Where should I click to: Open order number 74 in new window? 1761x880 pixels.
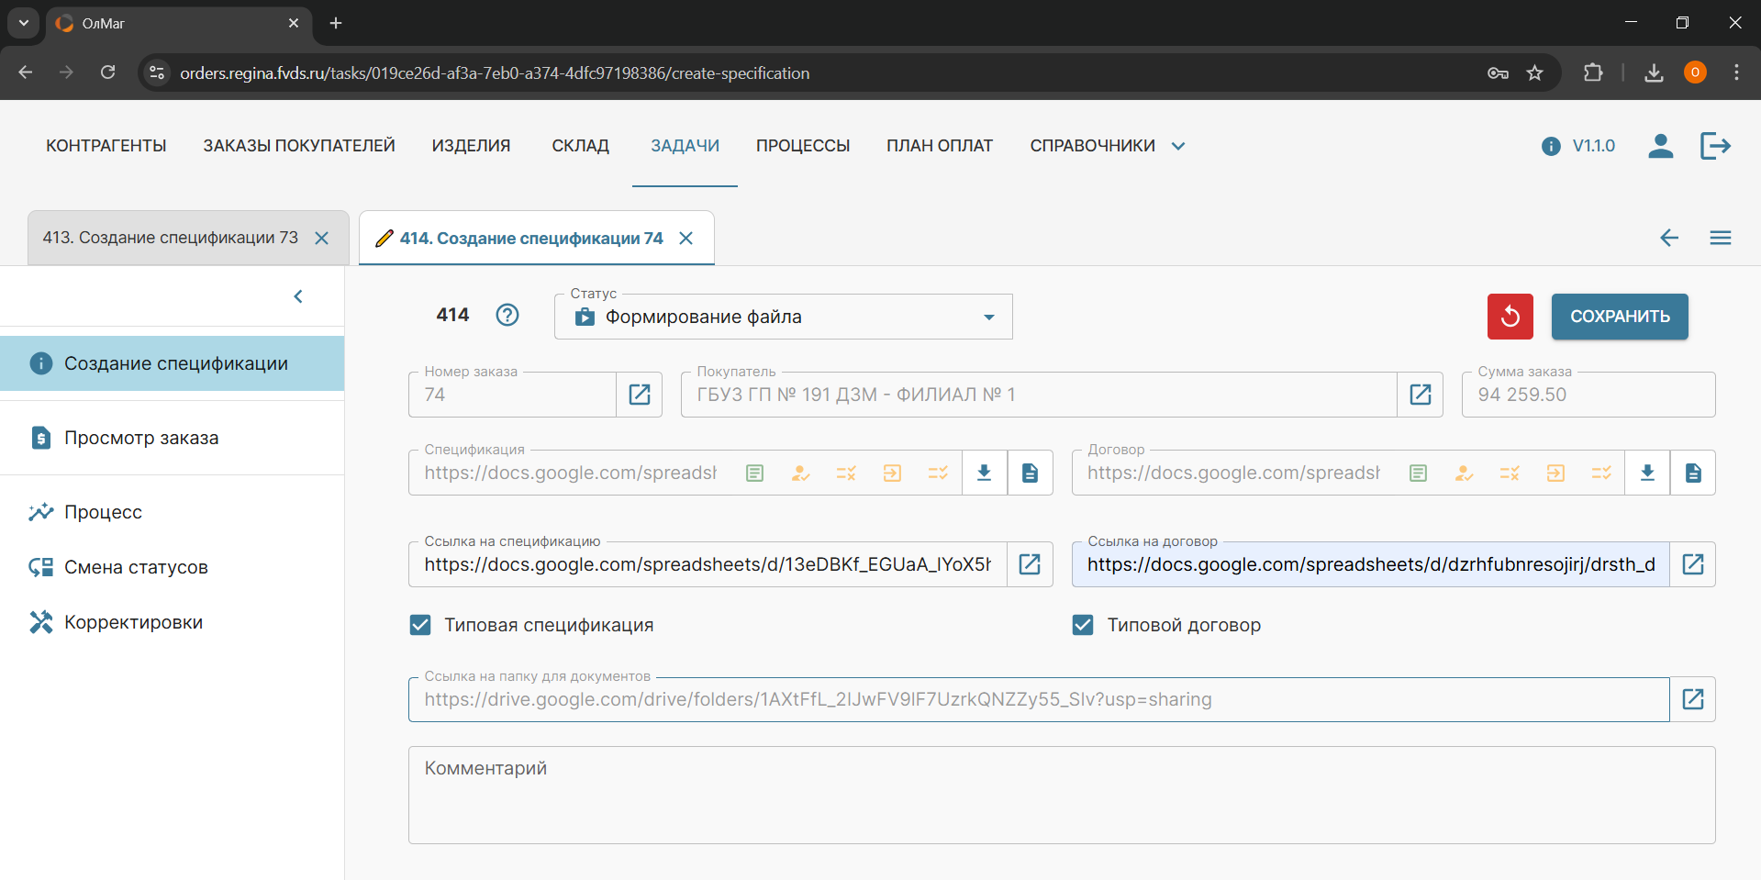[x=640, y=395]
